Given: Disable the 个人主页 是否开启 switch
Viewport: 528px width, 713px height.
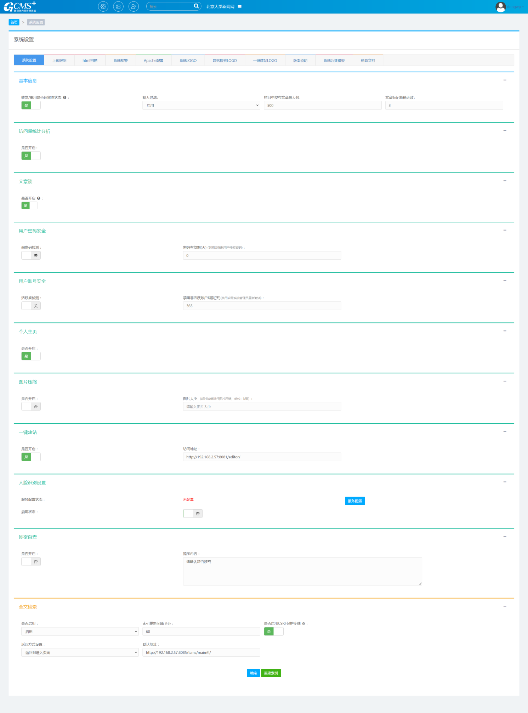Looking at the screenshot, I should (x=31, y=356).
